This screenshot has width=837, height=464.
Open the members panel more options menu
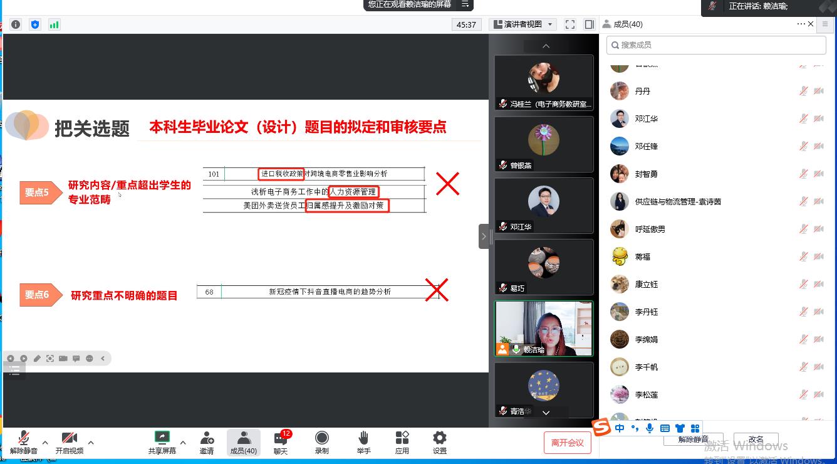point(801,24)
